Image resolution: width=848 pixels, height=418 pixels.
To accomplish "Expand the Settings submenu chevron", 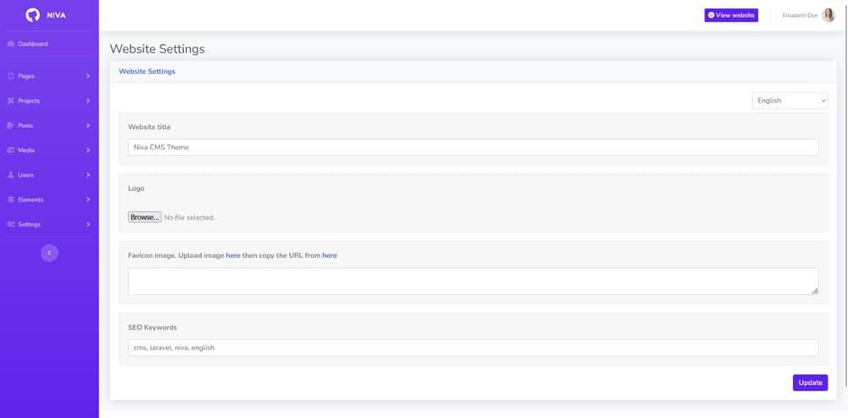I will [x=88, y=225].
